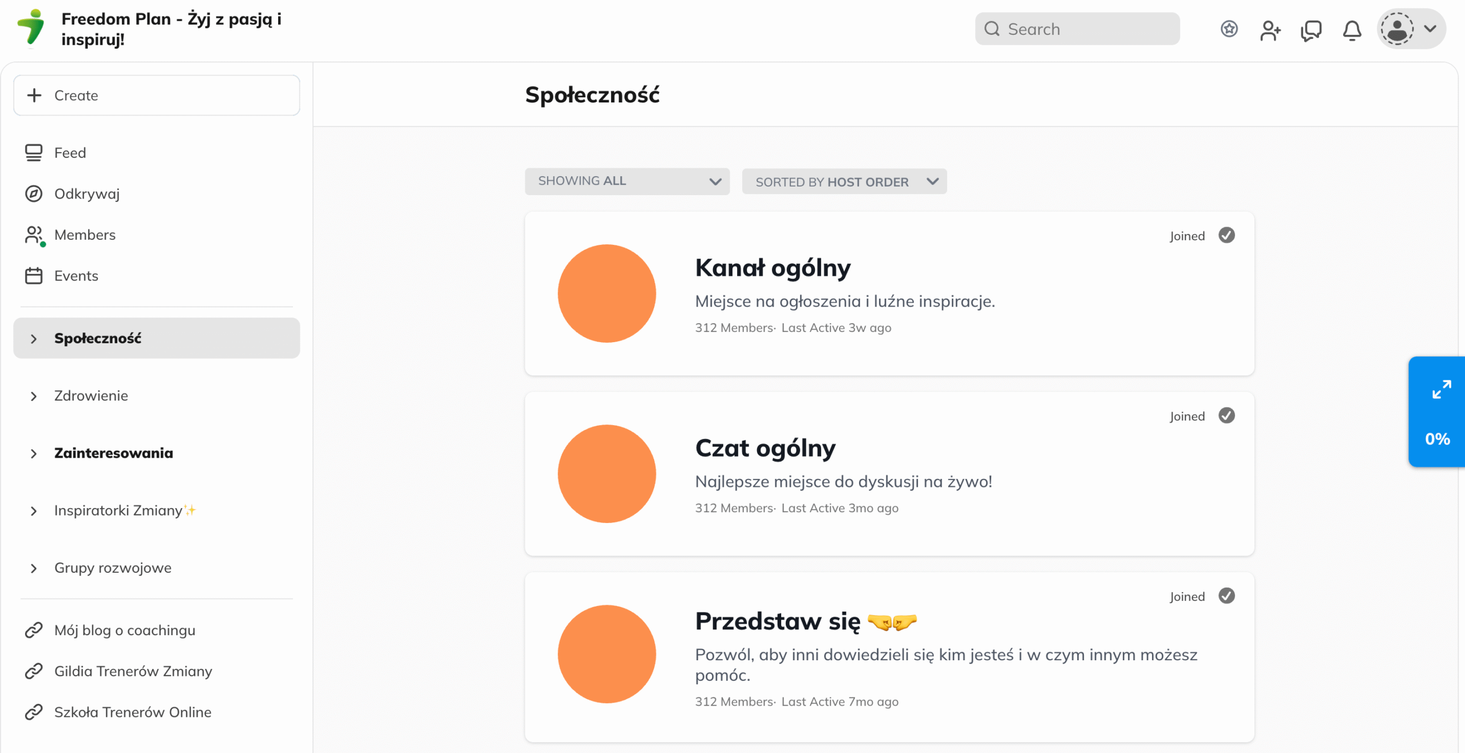Click the star badge icon in header
The height and width of the screenshot is (753, 1465).
1229,29
